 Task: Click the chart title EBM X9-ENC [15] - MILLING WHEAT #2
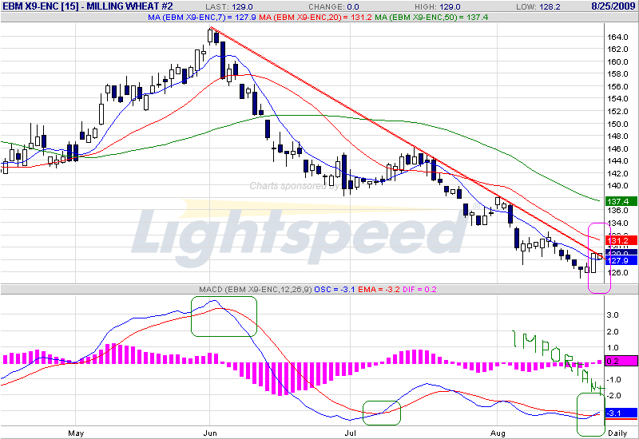click(x=88, y=6)
